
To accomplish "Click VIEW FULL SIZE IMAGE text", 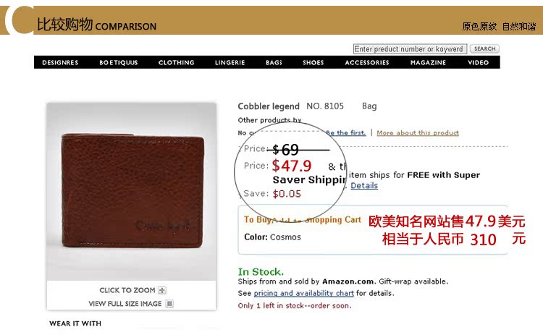I will pos(125,303).
